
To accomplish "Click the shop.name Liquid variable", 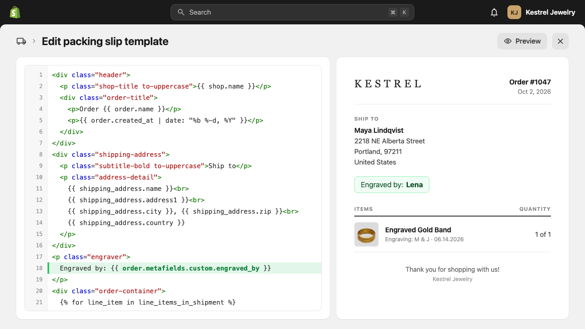I will tap(226, 86).
